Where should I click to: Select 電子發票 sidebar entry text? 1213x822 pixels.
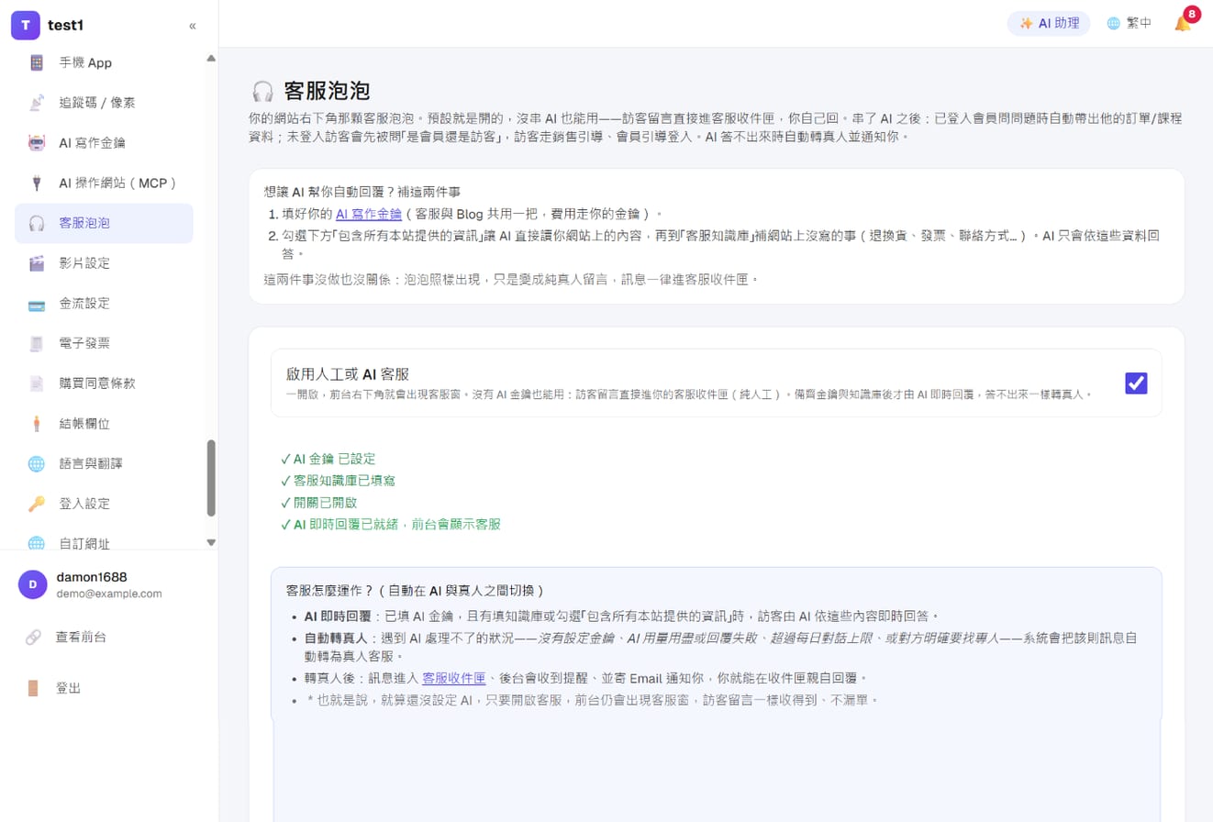pyautogui.click(x=84, y=343)
